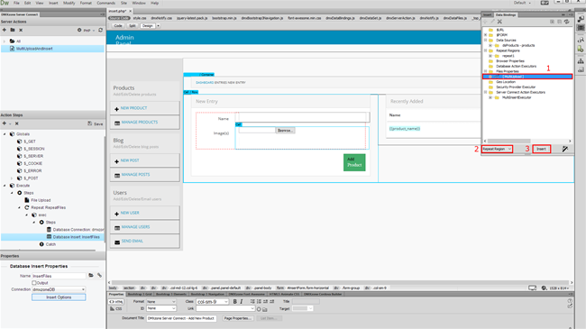Open the Commands menu
This screenshot has height=329, width=586.
coord(105,3)
